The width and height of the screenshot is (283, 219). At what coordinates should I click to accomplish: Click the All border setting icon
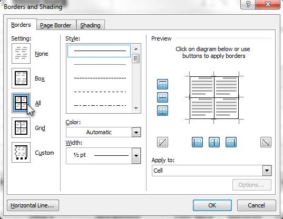(21, 103)
